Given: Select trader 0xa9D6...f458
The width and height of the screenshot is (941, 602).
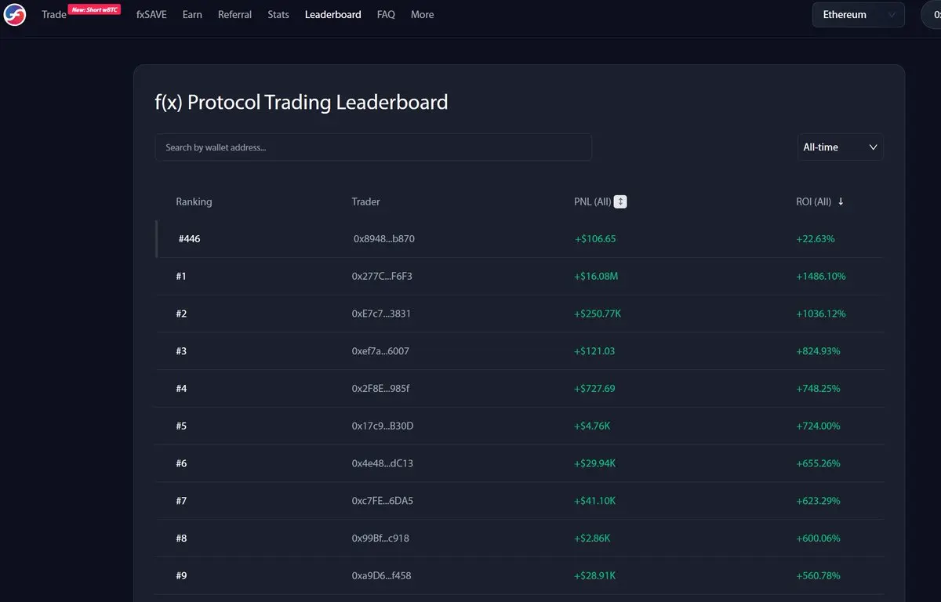Looking at the screenshot, I should [381, 576].
